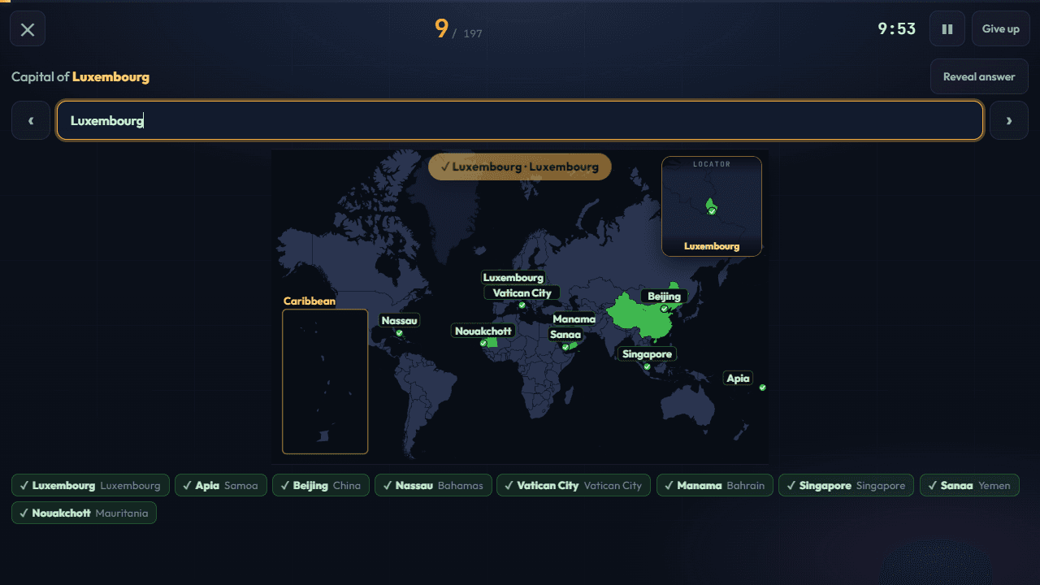Click the Give up button

[1000, 29]
